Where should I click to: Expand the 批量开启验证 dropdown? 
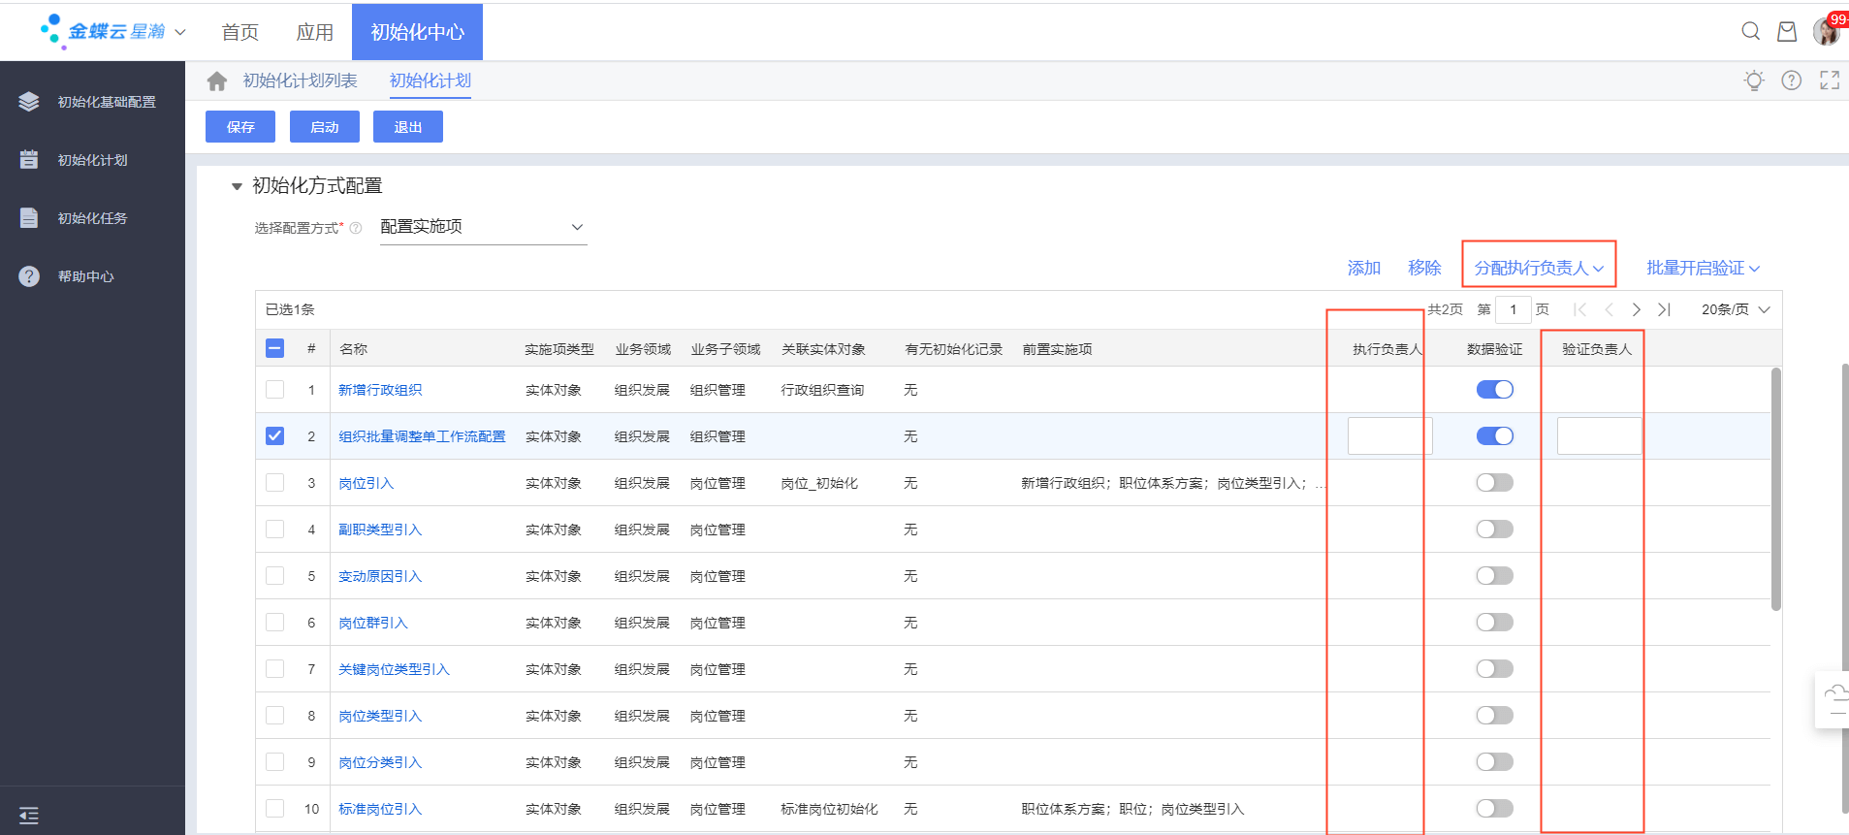1703,268
